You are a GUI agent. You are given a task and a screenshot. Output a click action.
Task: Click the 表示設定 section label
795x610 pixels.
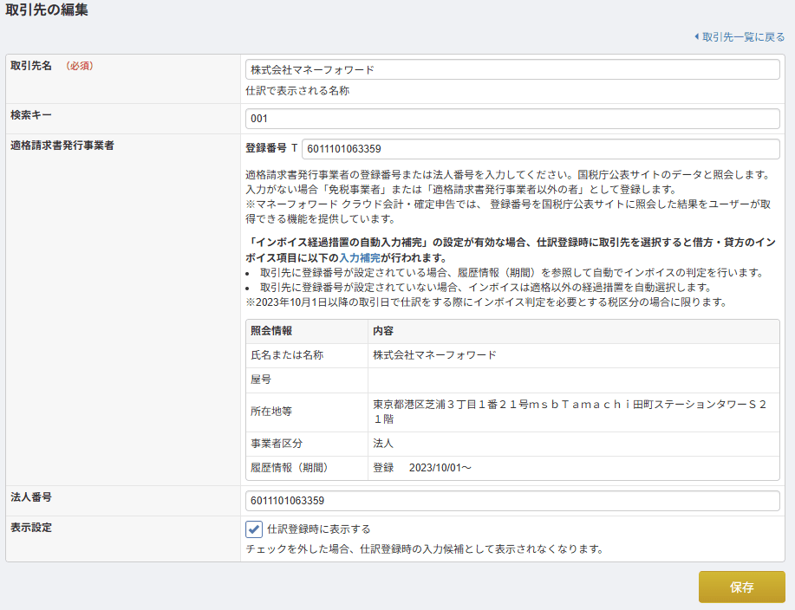[31, 528]
